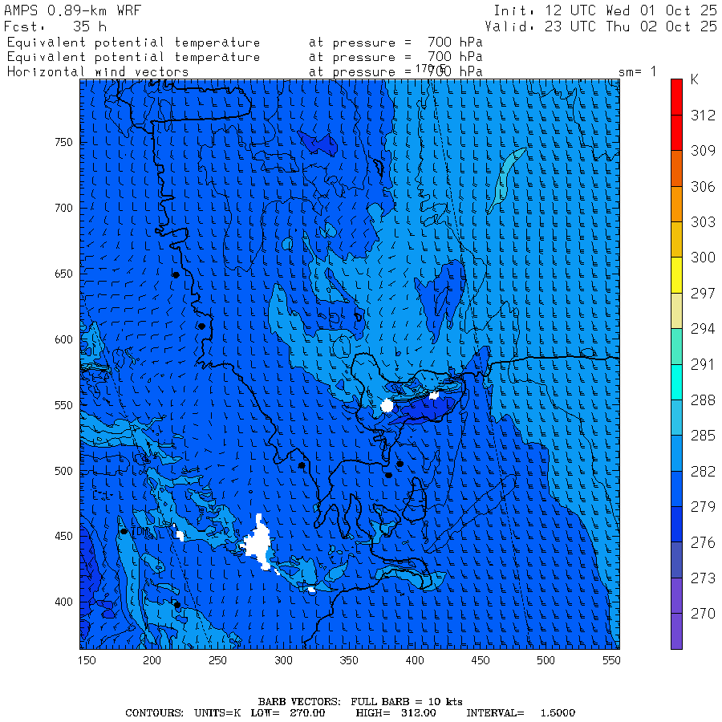Screen dimensions: 722x722
Task: Select the 750 tick on the vertical axis
Action: coord(63,142)
